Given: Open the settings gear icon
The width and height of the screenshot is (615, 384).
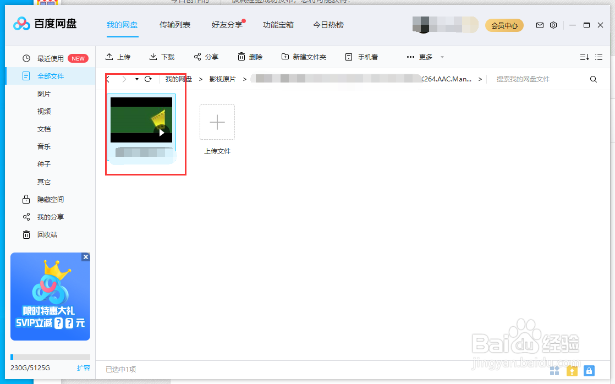Looking at the screenshot, I should coord(553,25).
